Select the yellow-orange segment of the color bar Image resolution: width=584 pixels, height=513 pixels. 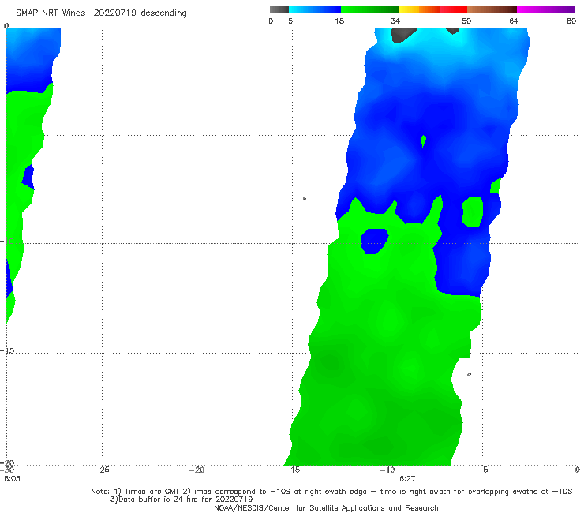click(x=419, y=9)
